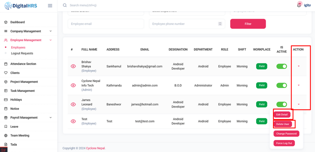Viewport: 315px width, 152px height.
Task: Open action dropdown for Brishav Shakya
Action: click(x=299, y=66)
